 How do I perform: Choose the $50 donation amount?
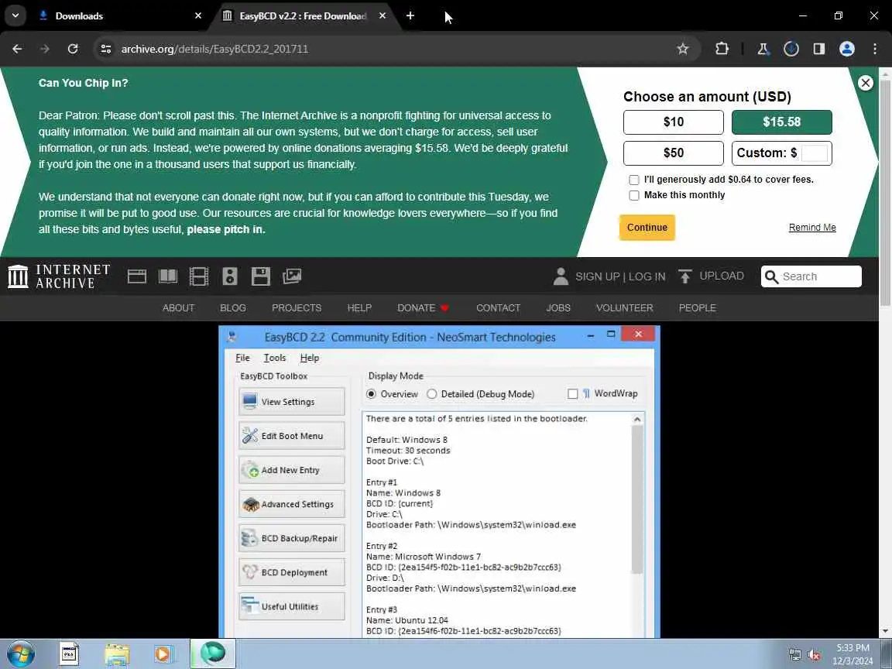[674, 153]
